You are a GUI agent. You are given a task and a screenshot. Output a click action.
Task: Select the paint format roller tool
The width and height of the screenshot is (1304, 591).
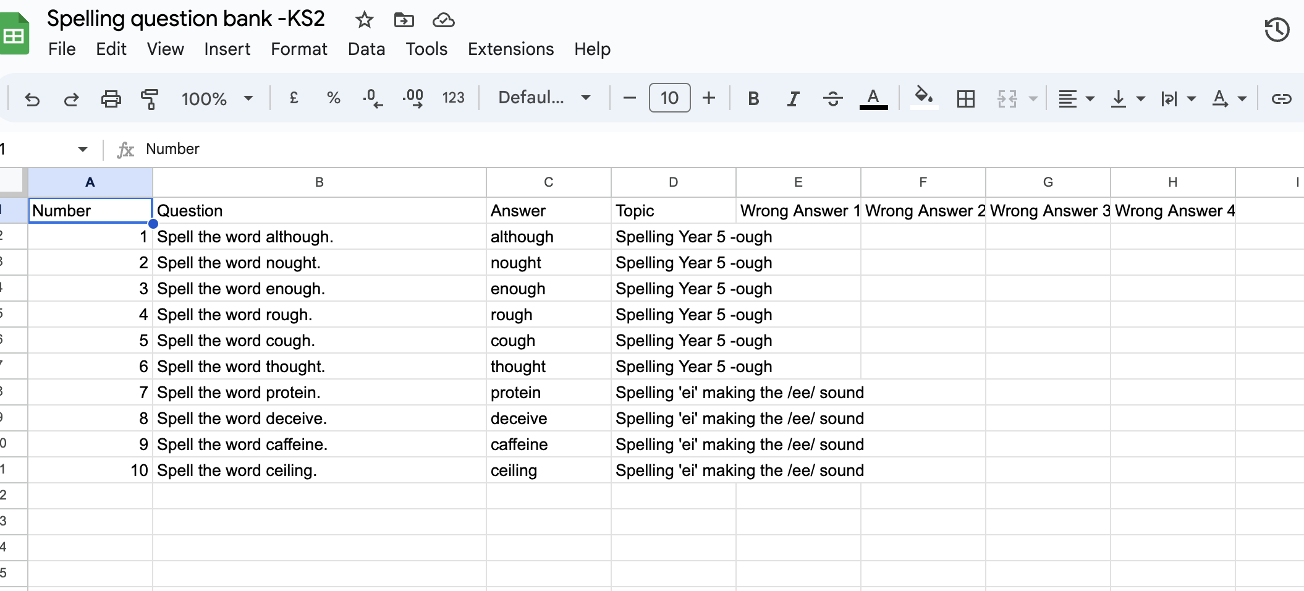(x=149, y=99)
